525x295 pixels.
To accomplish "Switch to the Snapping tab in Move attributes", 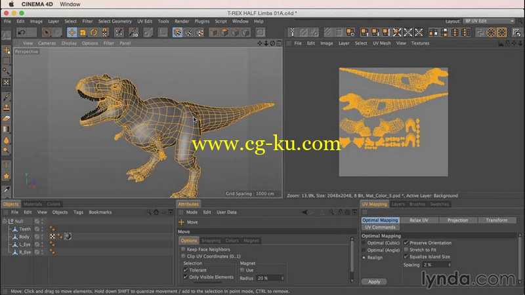I will coord(211,241).
